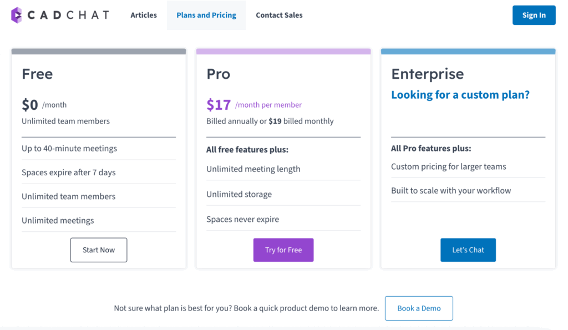Click 'All free features plus:' heading
Screen dimensions: 568x330
coord(247,150)
